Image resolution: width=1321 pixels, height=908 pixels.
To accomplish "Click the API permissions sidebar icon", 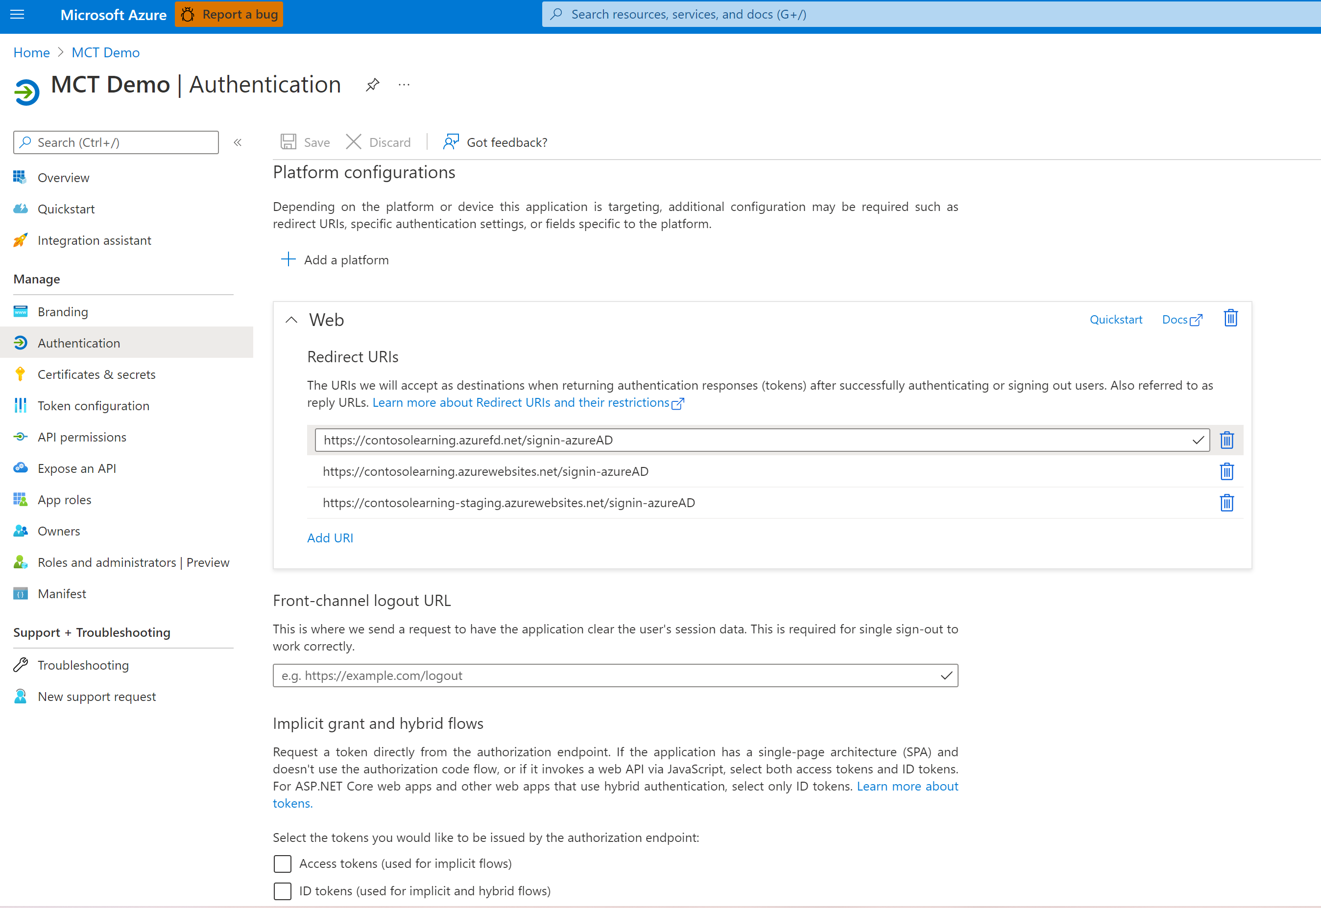I will 20,437.
